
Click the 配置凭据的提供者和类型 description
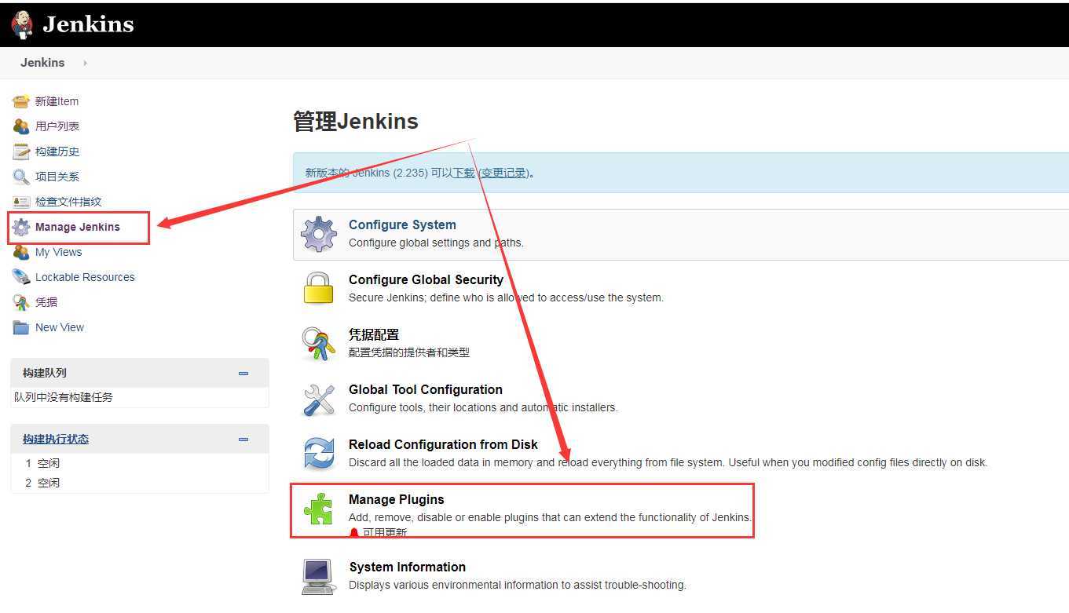[409, 352]
